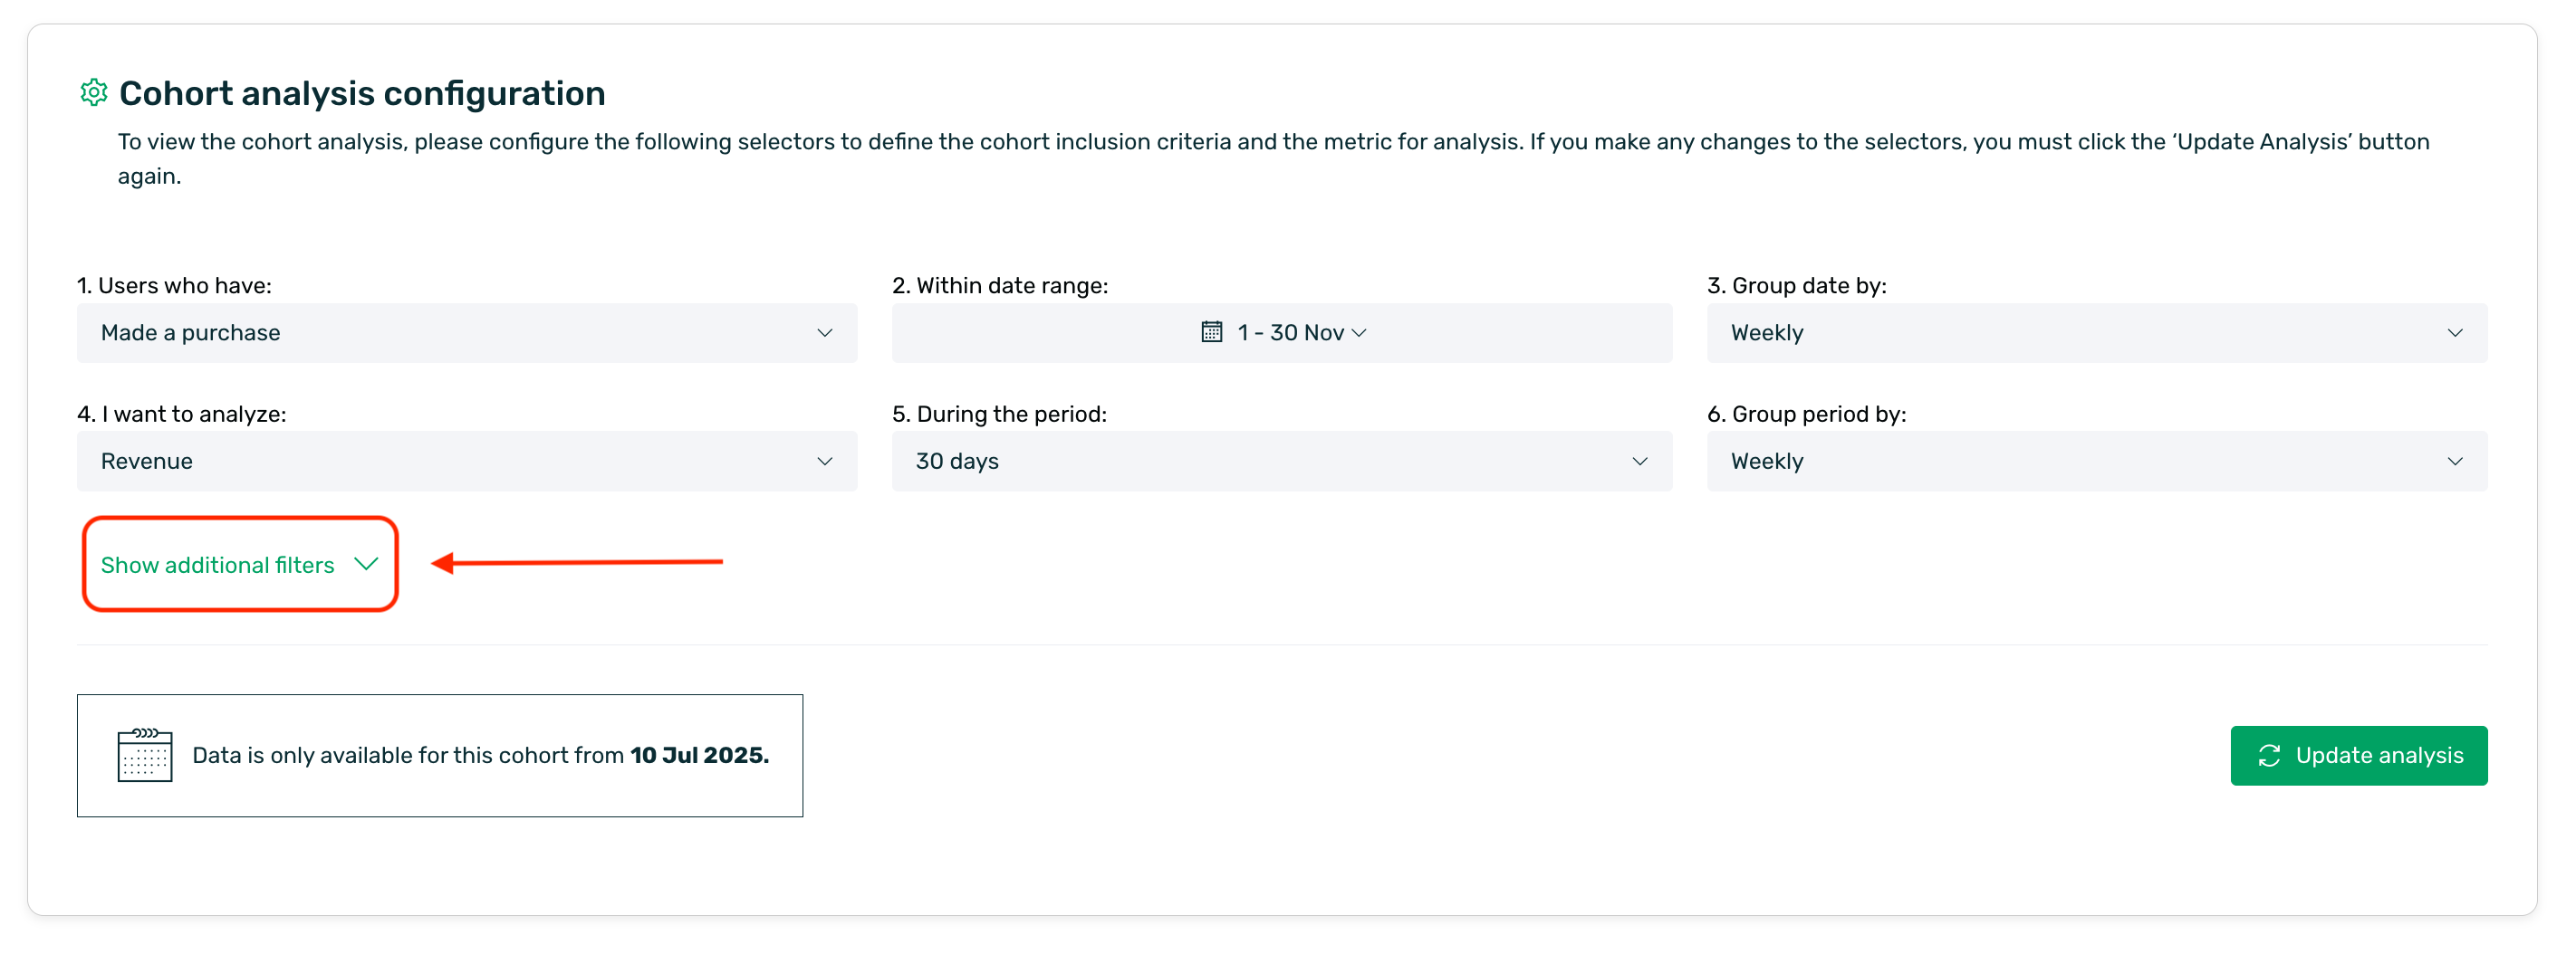The image size is (2576, 954).
Task: Select the 1 - 30 Nov date range text
Action: click(x=1290, y=333)
